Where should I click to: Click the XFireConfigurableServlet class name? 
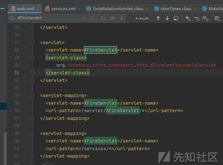[x=183, y=65]
